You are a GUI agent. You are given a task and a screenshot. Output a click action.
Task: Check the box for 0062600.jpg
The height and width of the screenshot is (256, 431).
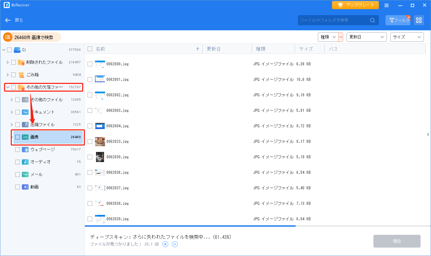pos(90,64)
